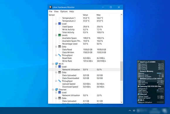This screenshot has height=114, width=170.
Task: Click the Data icon in the Wi-Fi section
Action: (x=59, y=72)
